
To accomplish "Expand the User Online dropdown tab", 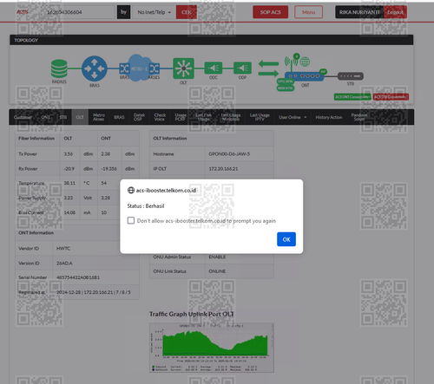I will 293,117.
